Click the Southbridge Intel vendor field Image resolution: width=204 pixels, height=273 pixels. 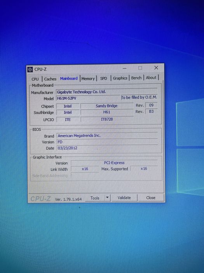pos(68,112)
